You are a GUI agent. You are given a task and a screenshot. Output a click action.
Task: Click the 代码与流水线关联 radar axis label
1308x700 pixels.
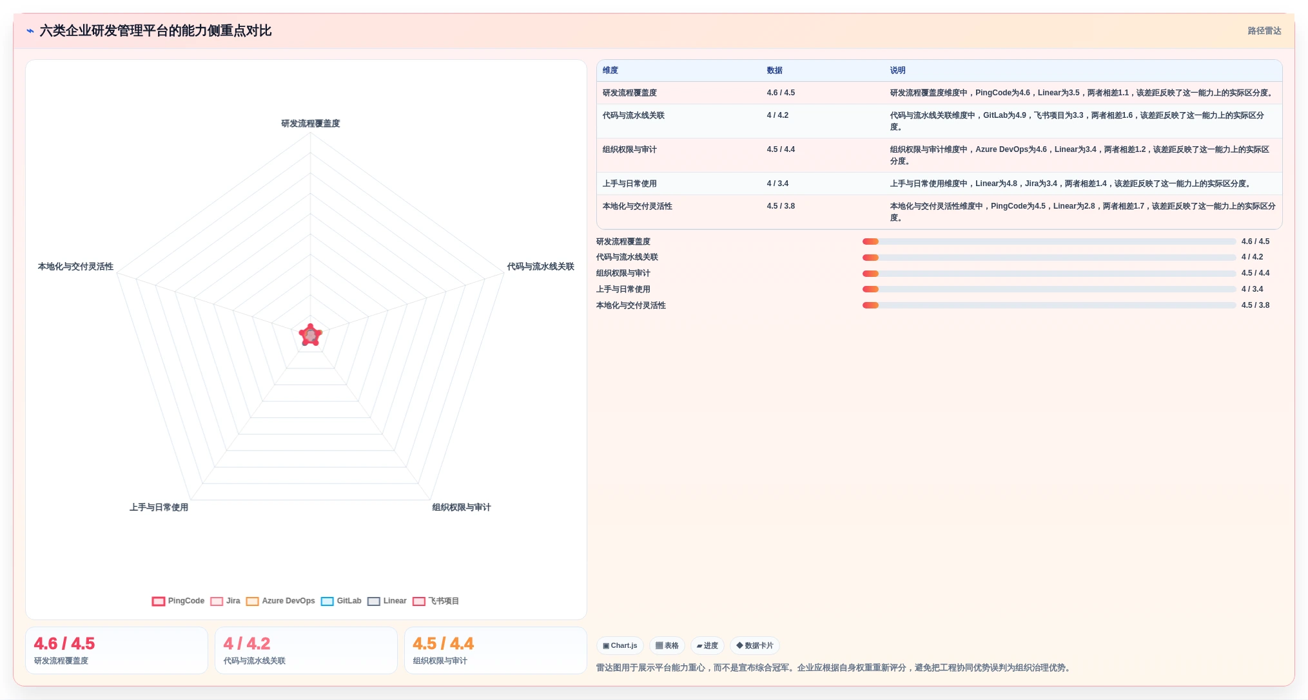coord(540,267)
